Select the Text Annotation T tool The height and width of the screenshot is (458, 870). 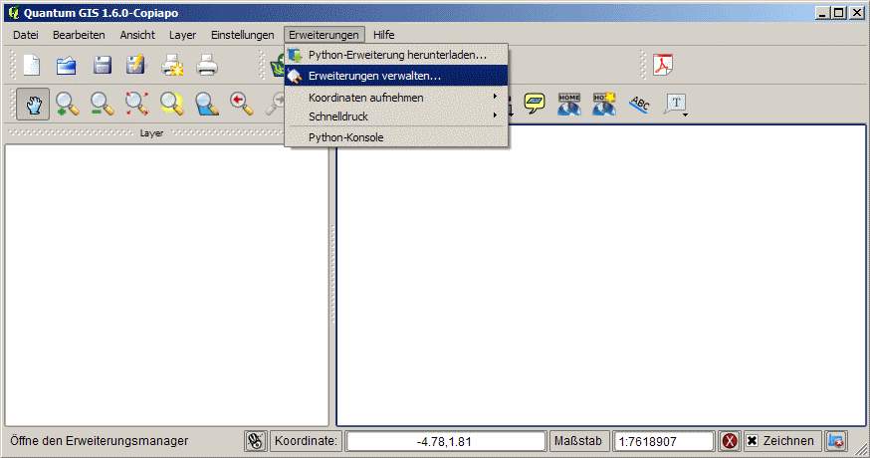click(x=675, y=104)
